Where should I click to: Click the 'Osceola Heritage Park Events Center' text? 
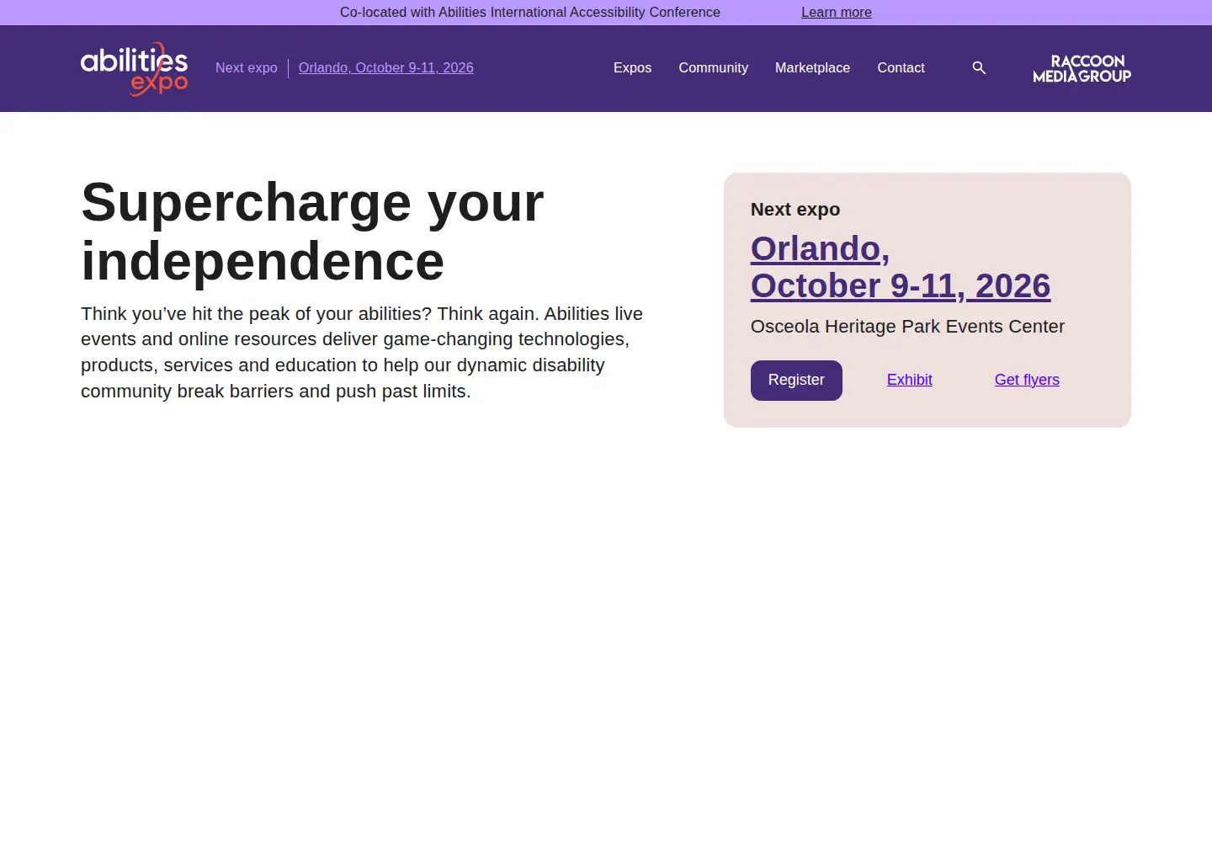click(x=907, y=327)
